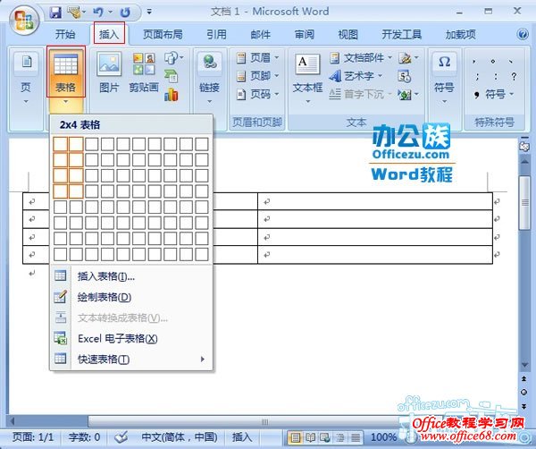Viewport: 536px width, 449px height.
Task: Open 剪贴画 clip art icon
Action: 144,73
